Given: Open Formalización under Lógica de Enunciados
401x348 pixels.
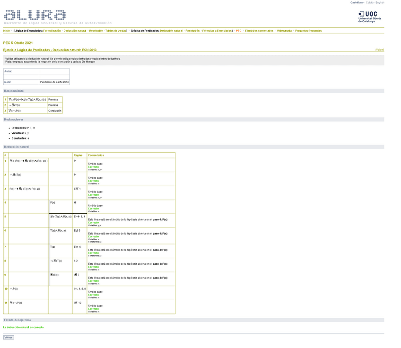Looking at the screenshot, I should (x=52, y=31).
